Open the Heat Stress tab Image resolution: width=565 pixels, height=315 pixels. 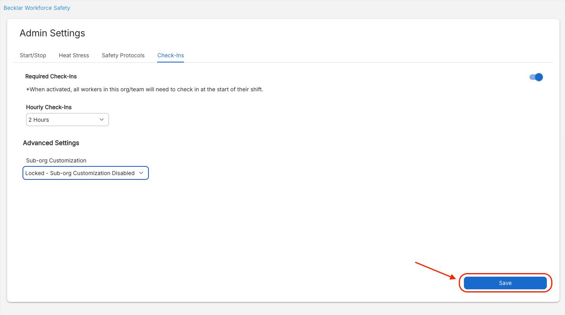(74, 55)
